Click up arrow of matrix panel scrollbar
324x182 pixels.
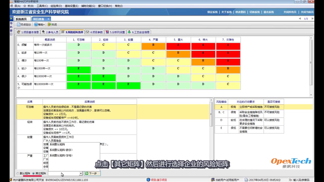[x=311, y=38]
